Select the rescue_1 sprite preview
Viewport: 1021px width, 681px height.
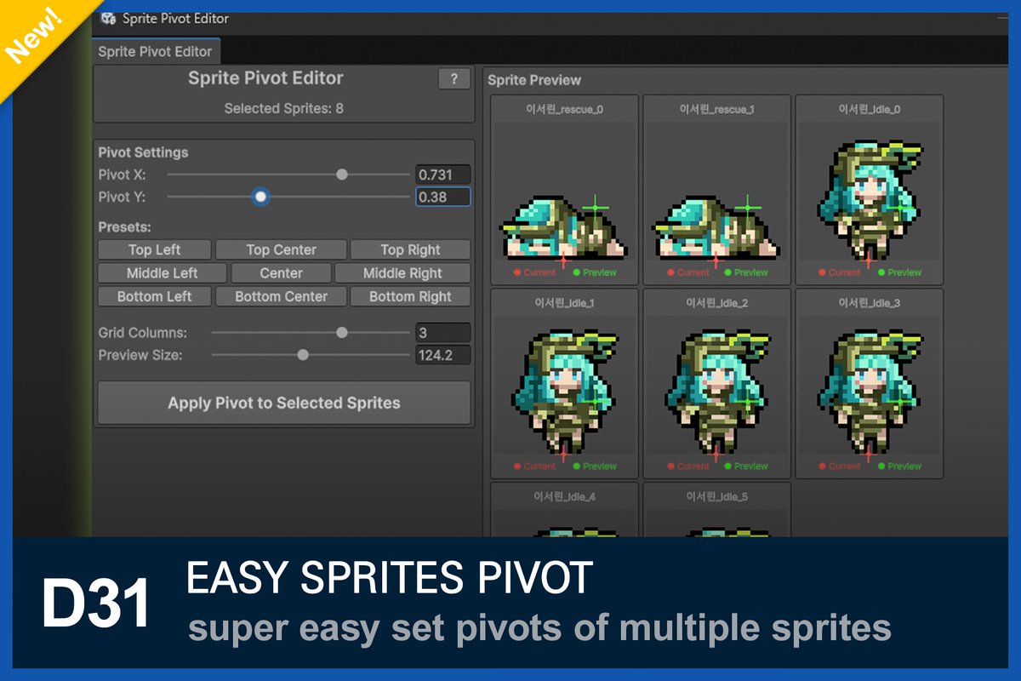pyautogui.click(x=716, y=190)
